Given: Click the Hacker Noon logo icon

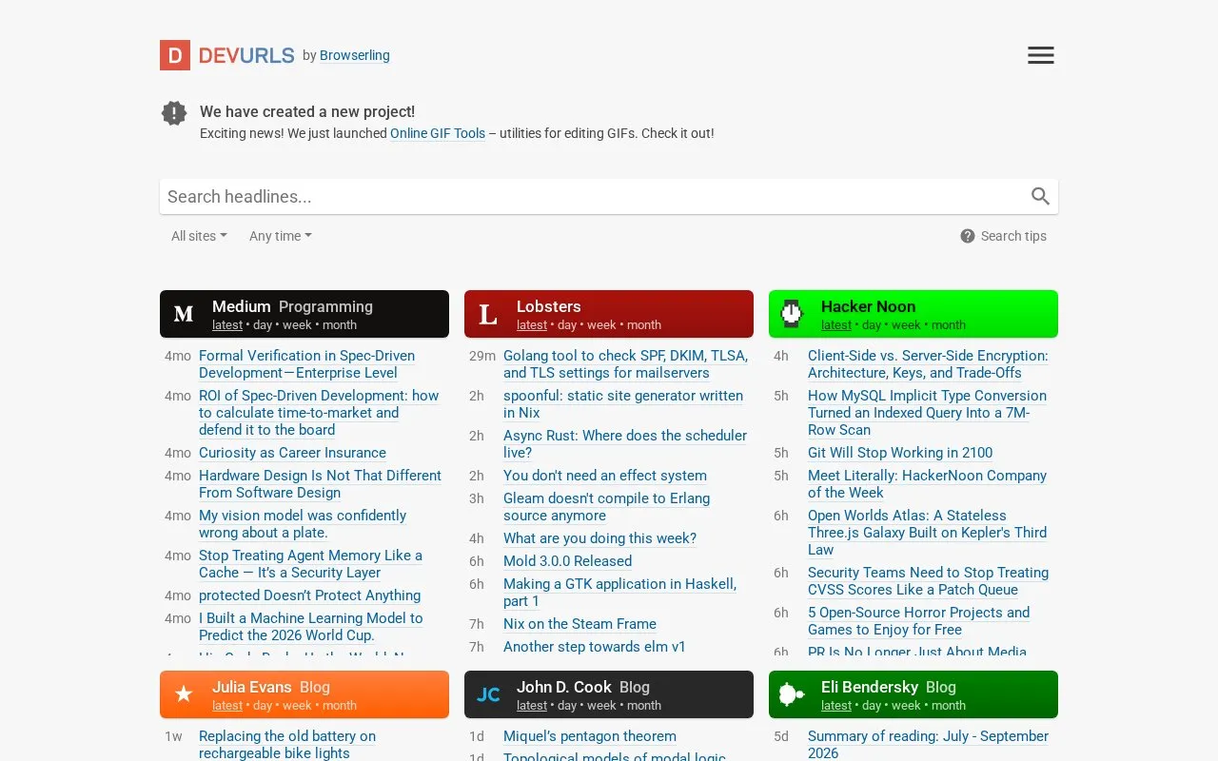Looking at the screenshot, I should pos(792,314).
